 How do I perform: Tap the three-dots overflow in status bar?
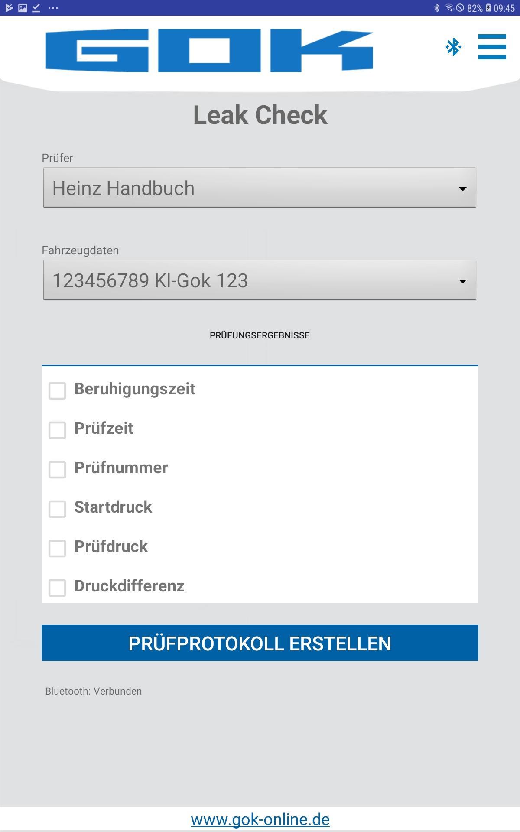(x=53, y=8)
